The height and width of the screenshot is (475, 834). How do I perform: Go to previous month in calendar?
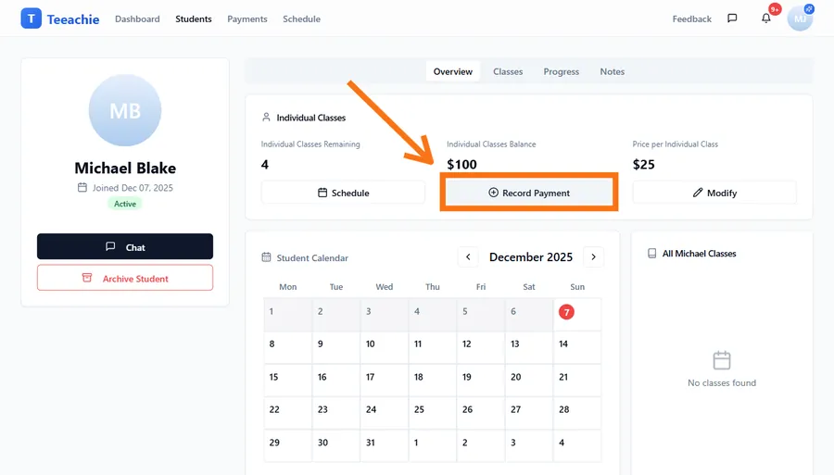point(469,257)
